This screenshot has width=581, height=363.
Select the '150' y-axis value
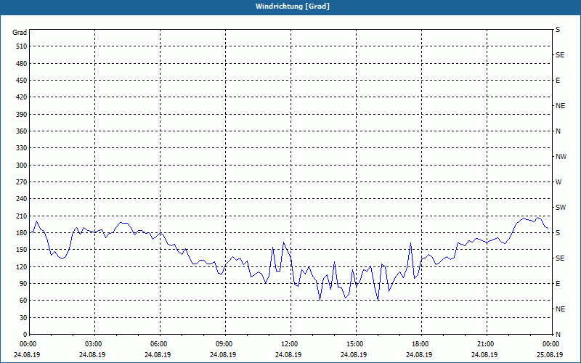(x=22, y=249)
